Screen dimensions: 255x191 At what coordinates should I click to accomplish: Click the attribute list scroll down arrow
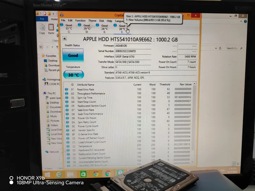click(x=193, y=162)
